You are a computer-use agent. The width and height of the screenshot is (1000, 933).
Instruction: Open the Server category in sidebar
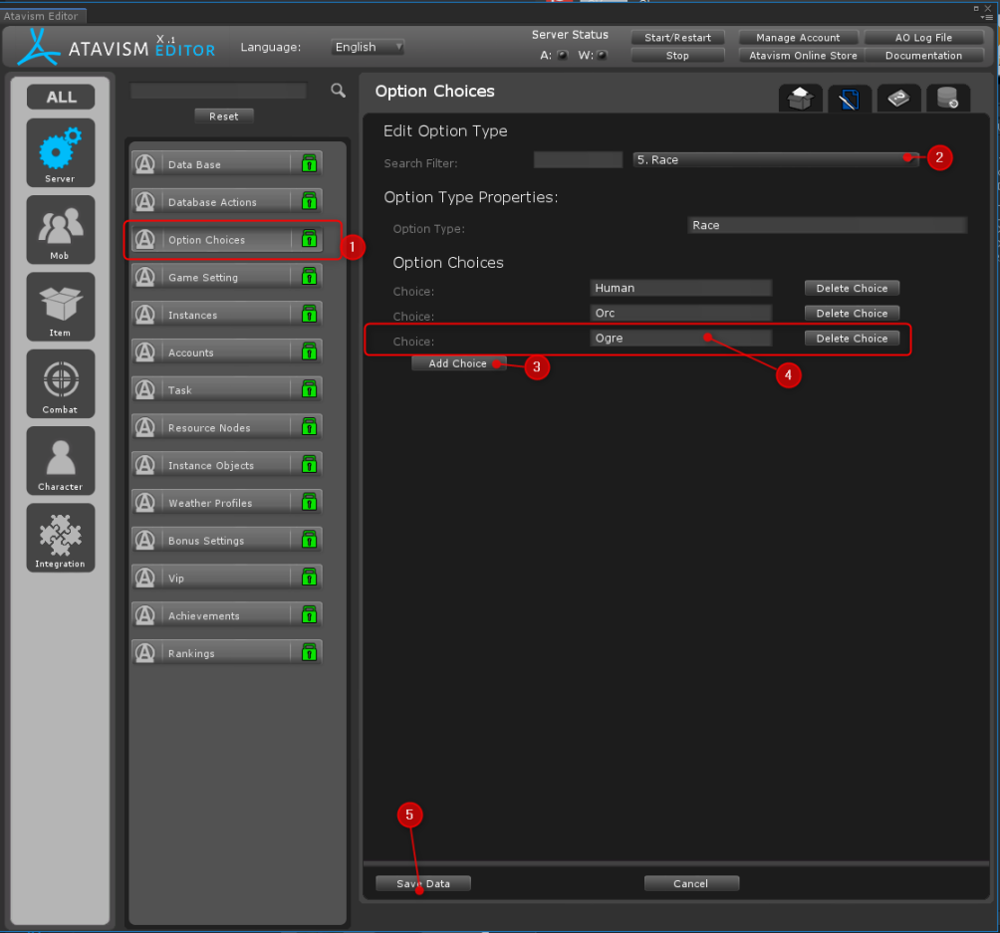61,152
